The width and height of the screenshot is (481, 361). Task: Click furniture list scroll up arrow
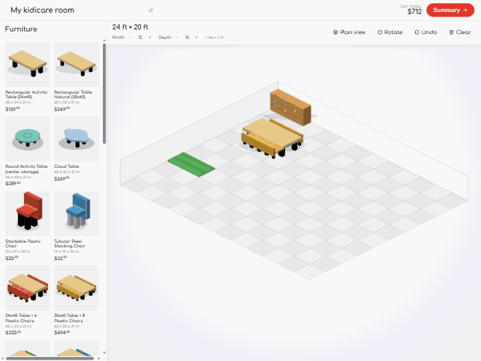(x=104, y=41)
